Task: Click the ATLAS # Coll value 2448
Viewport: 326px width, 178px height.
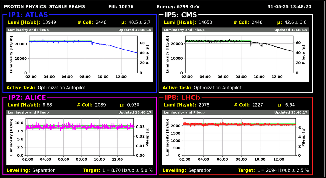Action: pos(101,22)
